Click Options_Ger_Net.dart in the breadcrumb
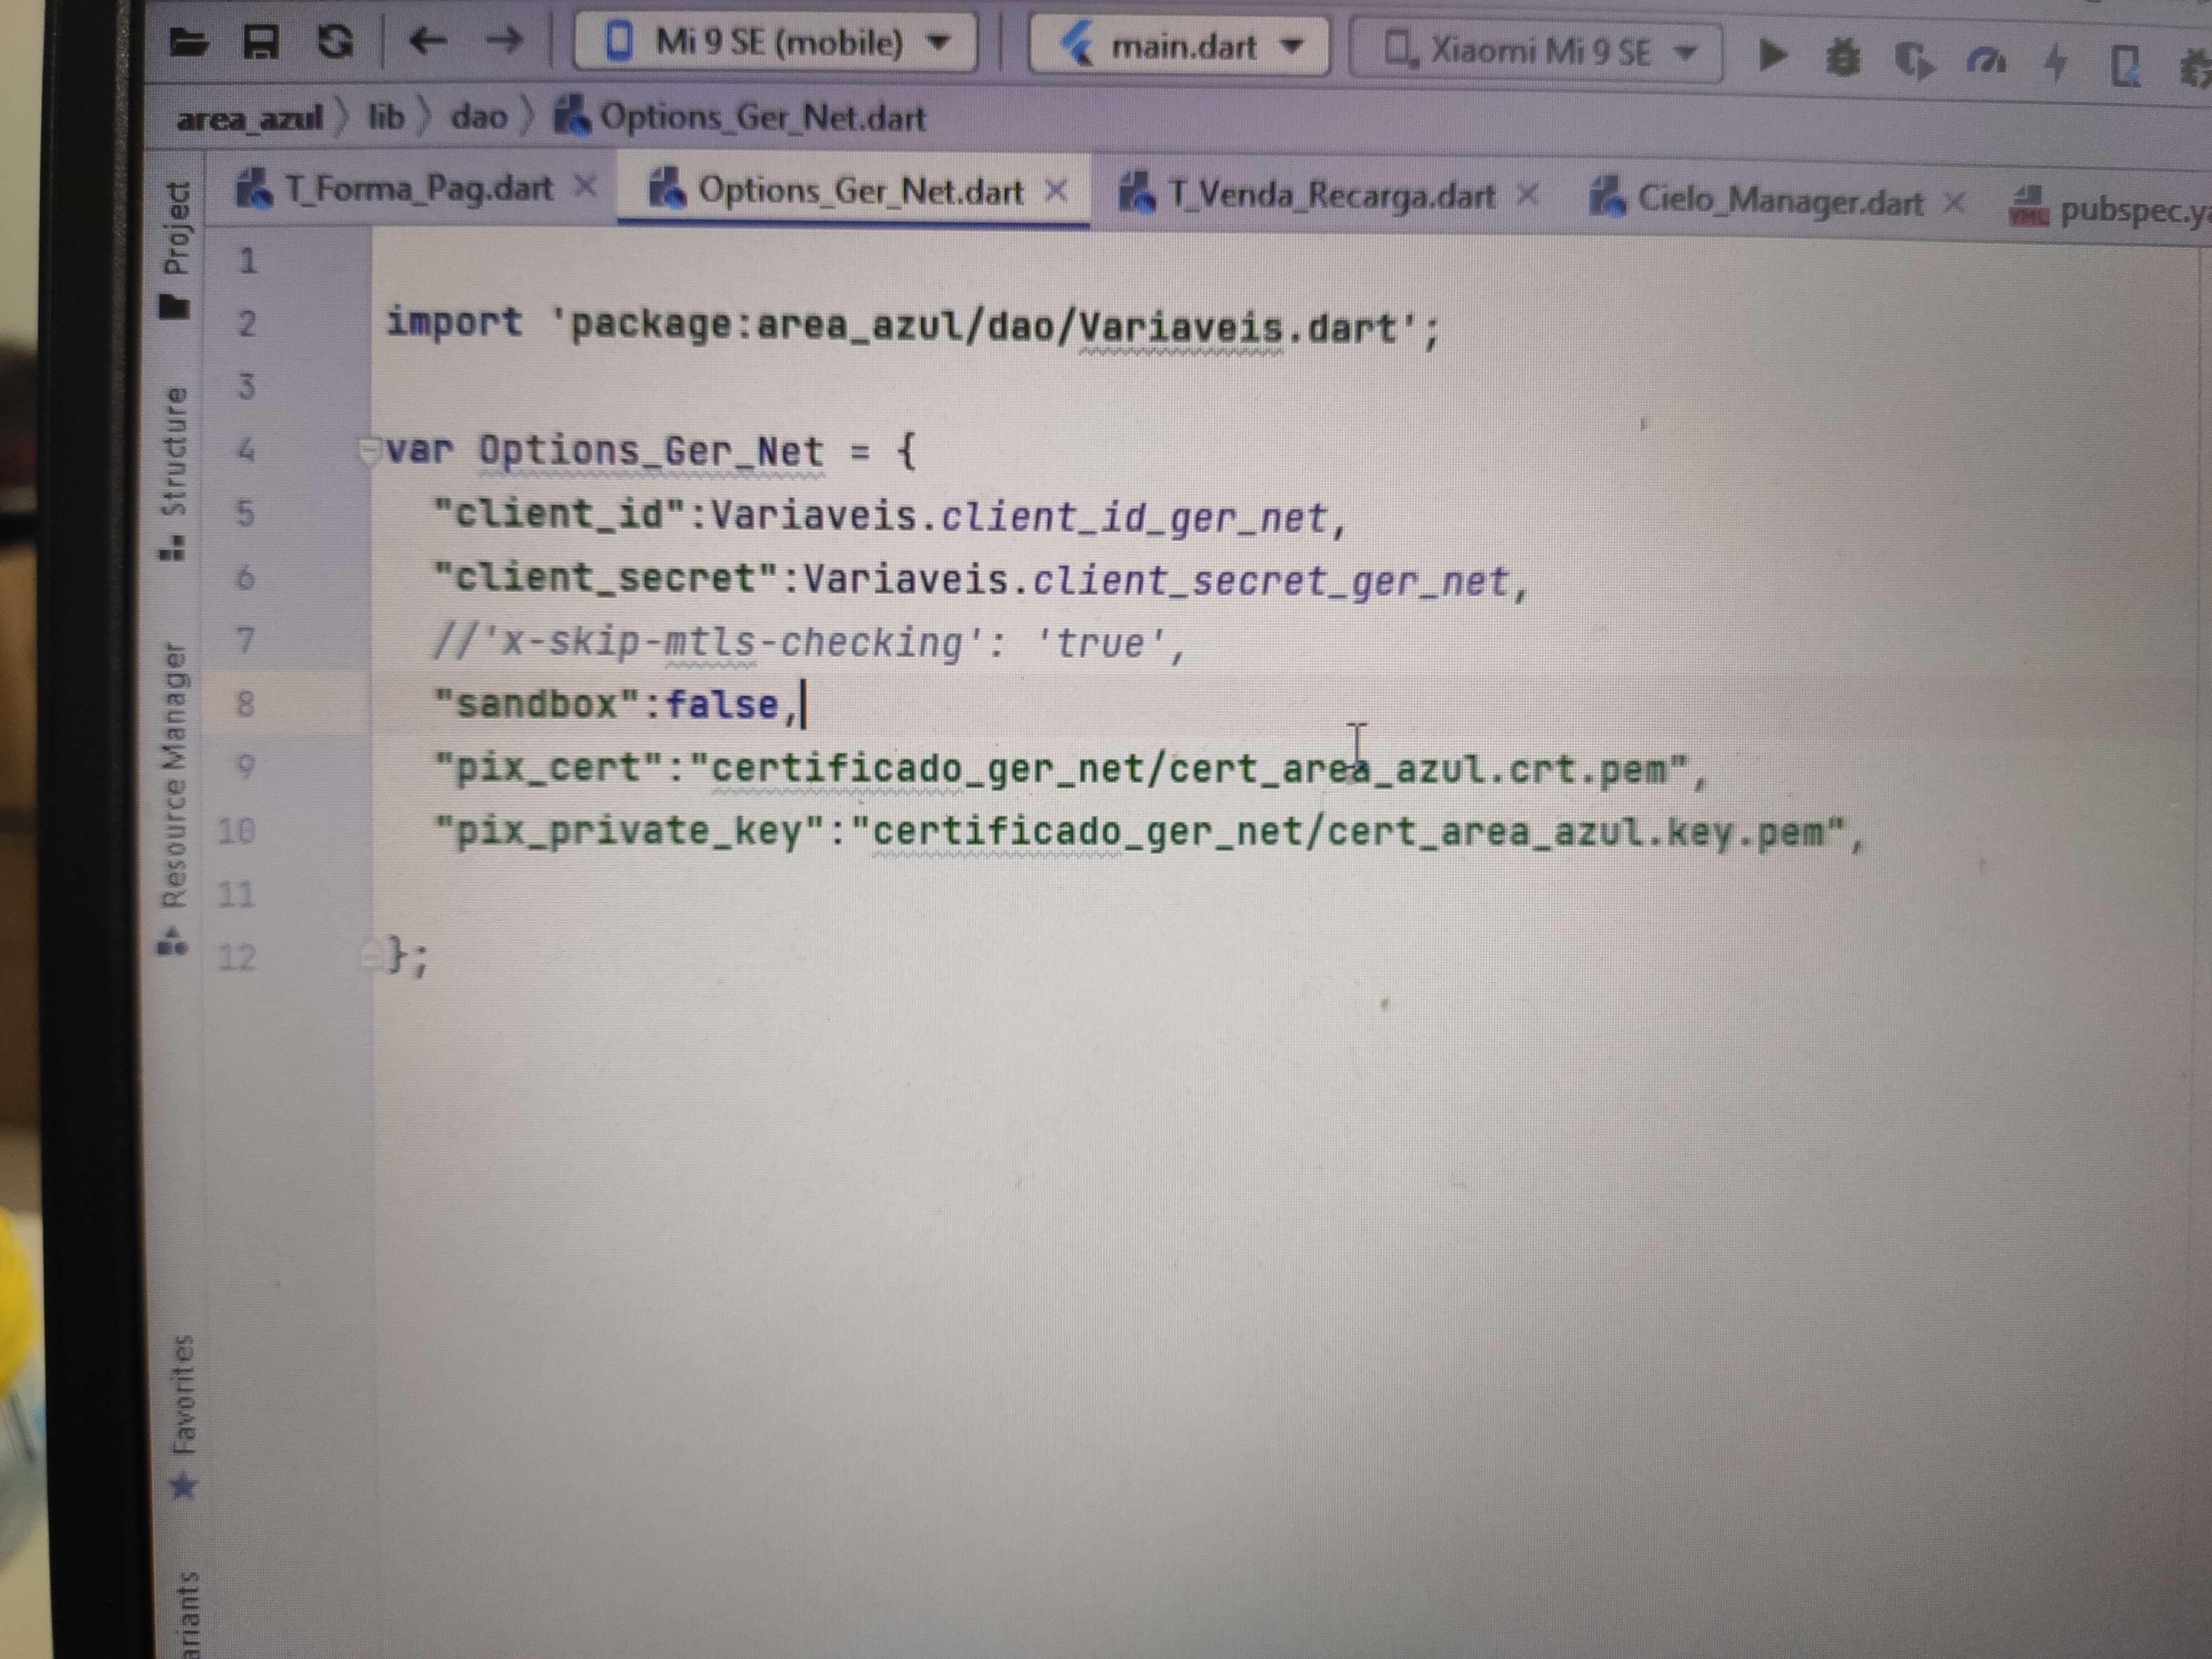Viewport: 2212px width, 1659px height. click(x=740, y=118)
